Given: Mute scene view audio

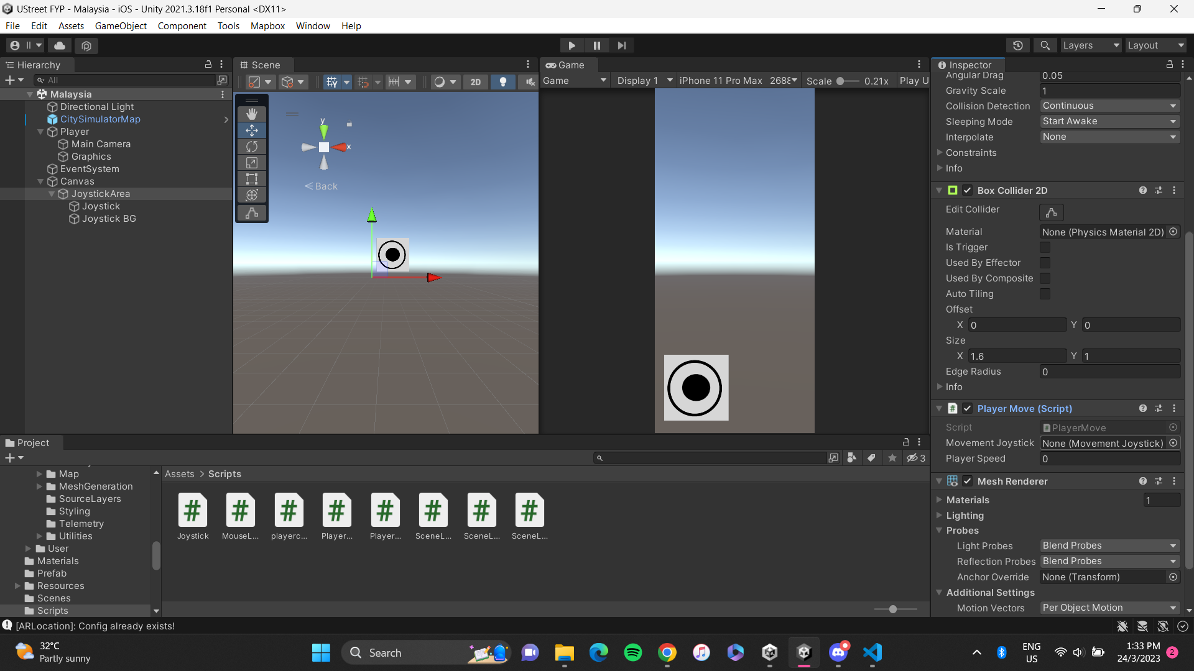Looking at the screenshot, I should coord(529,81).
